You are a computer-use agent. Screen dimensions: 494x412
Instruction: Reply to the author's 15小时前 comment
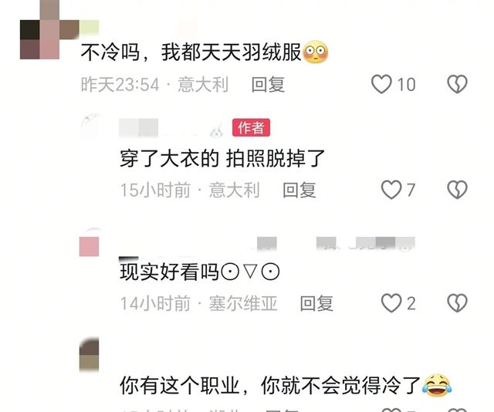pos(299,190)
